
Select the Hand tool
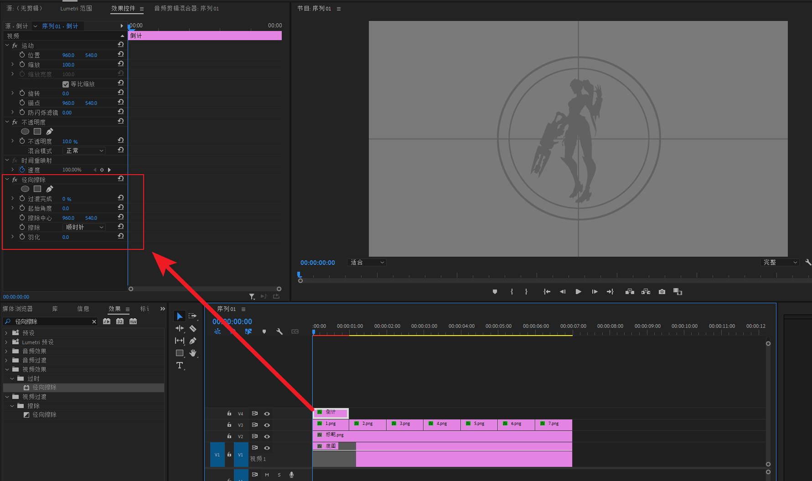coord(193,353)
